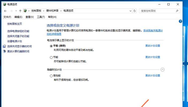Image resolution: width=188 pixels, height=107 pixels.
Task: Maximize the 电源选项 window
Action: [168, 4]
